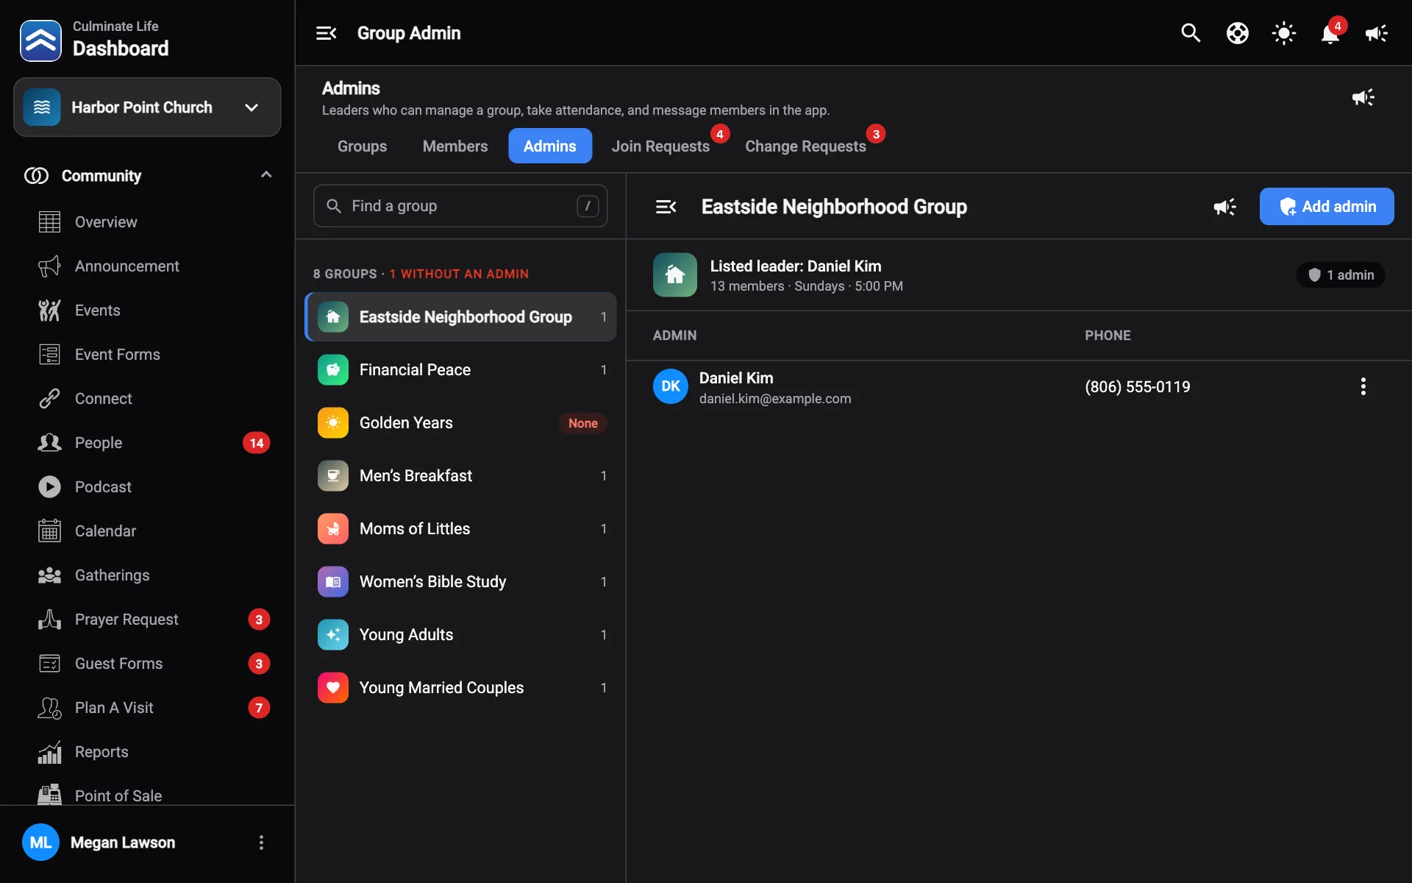Collapse the sidebar menu icon in top bar
The height and width of the screenshot is (883, 1412).
(x=326, y=33)
